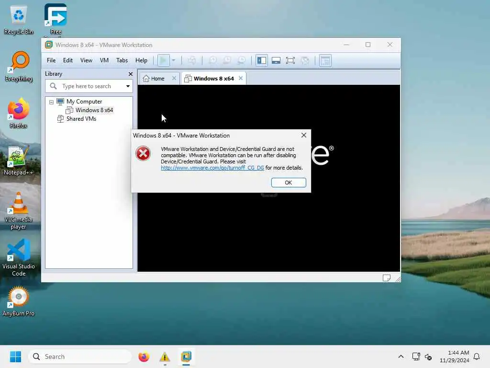Viewport: 490px width, 368px height.
Task: Open the Free desktop shortcut with blue arrow
Action: coord(56,19)
